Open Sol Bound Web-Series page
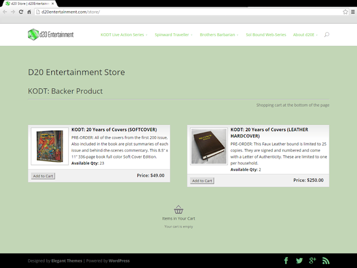The width and height of the screenshot is (357, 268). coord(266,34)
